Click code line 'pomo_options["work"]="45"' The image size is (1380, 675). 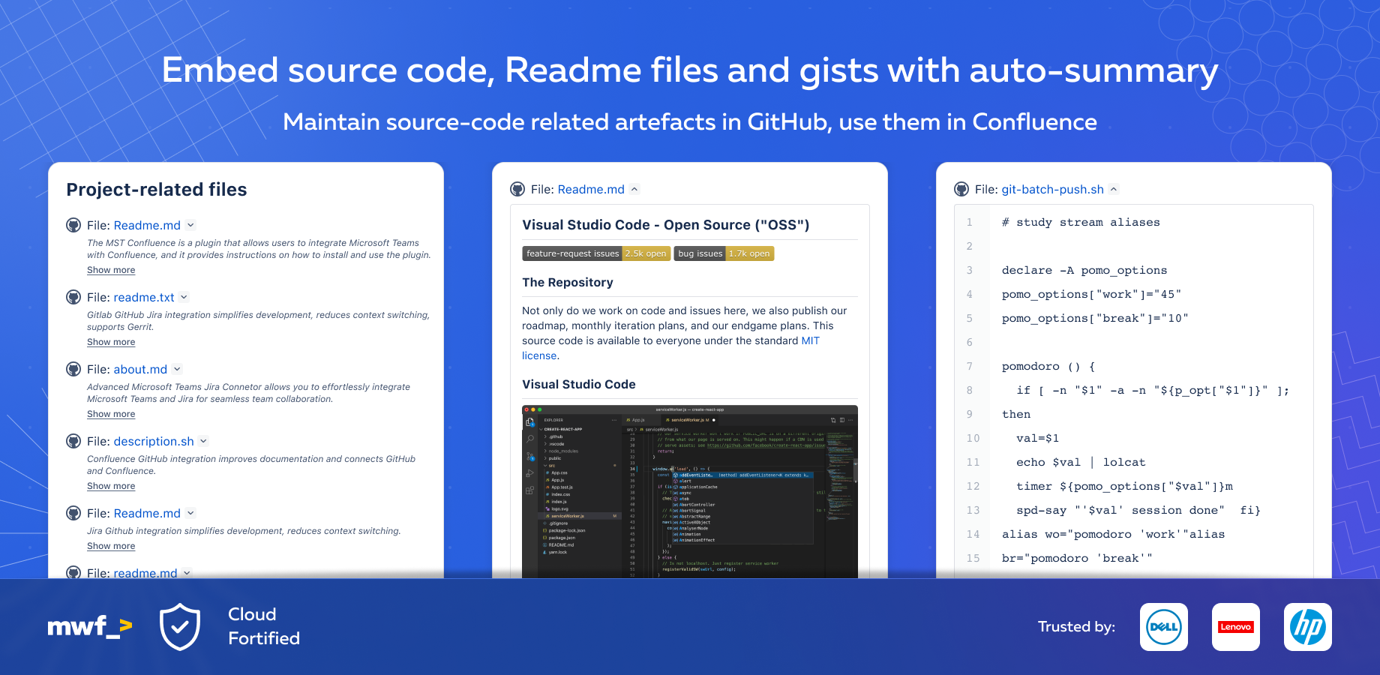click(x=1091, y=294)
